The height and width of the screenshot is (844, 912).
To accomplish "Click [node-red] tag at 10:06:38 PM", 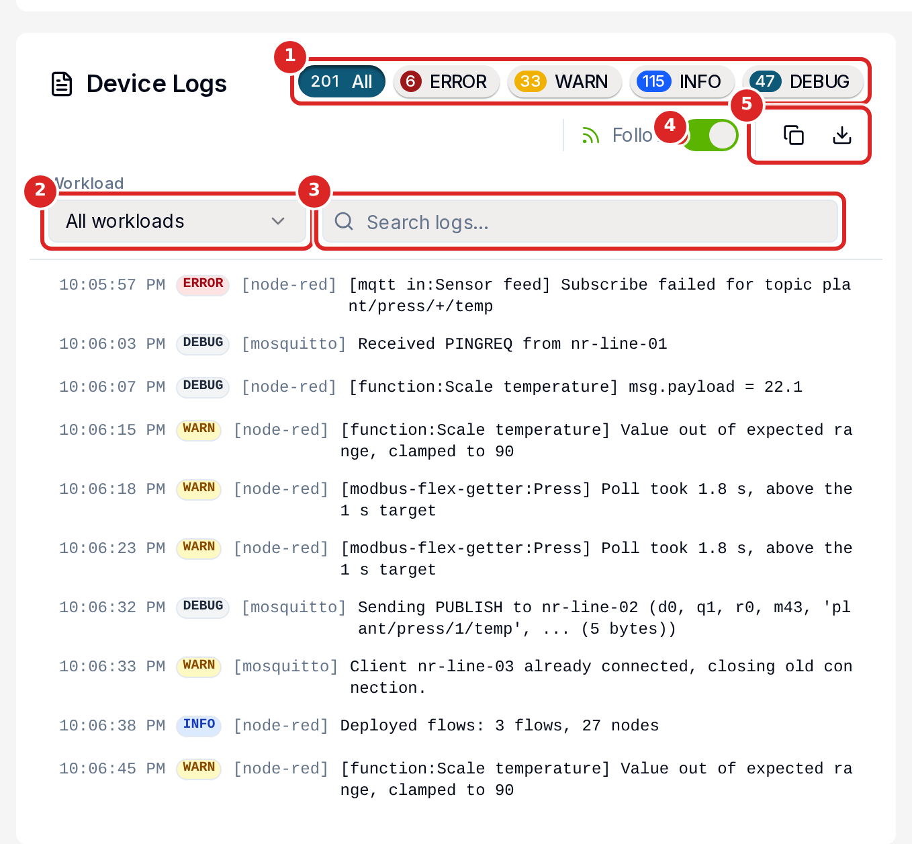I will [x=281, y=726].
